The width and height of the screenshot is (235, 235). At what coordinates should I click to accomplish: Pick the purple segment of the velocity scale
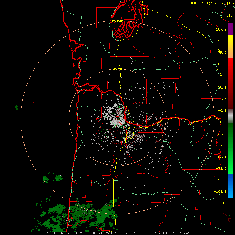tap(231, 29)
